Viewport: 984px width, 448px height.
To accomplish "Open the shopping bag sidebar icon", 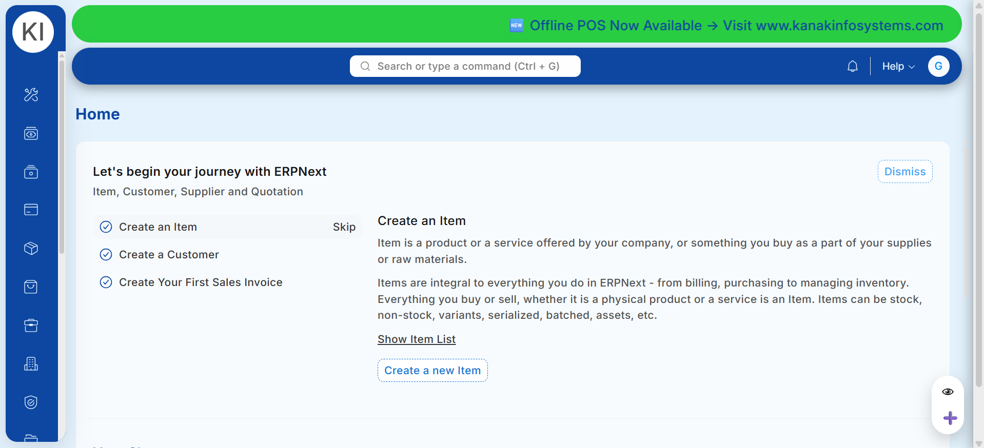I will pyautogui.click(x=31, y=287).
